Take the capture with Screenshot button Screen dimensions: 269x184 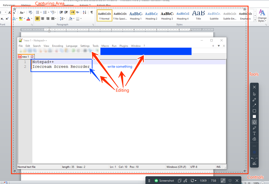pyautogui.click(x=164, y=181)
